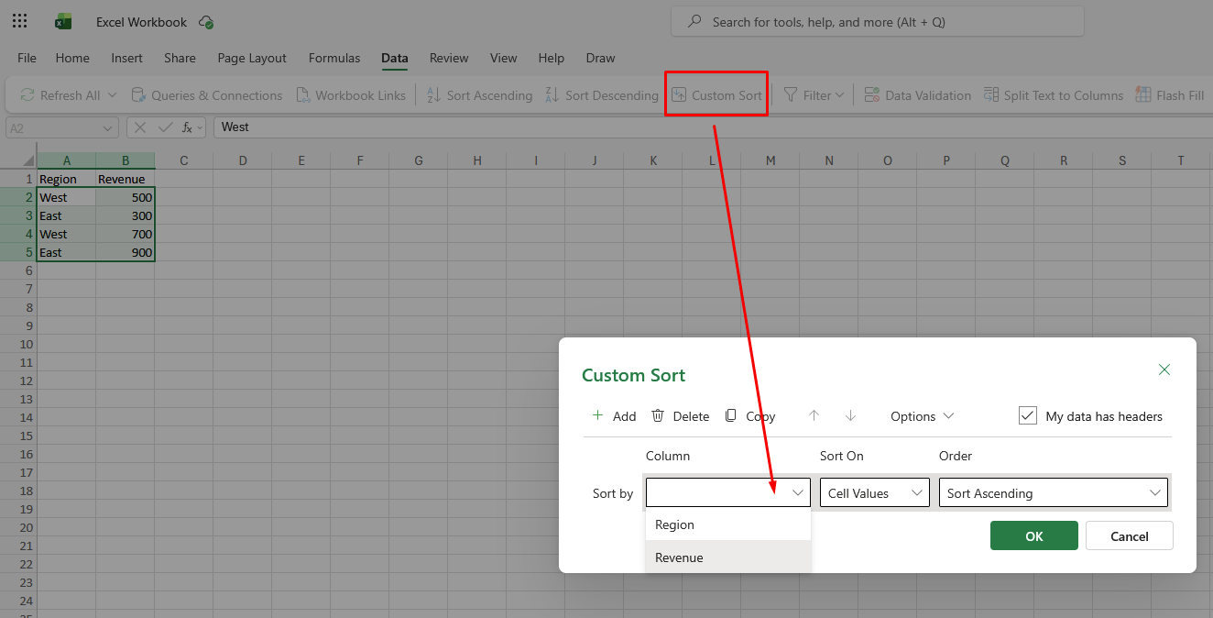Screen dimensions: 1213x618
Task: Click OK in the Custom Sort dialog
Action: [1034, 536]
